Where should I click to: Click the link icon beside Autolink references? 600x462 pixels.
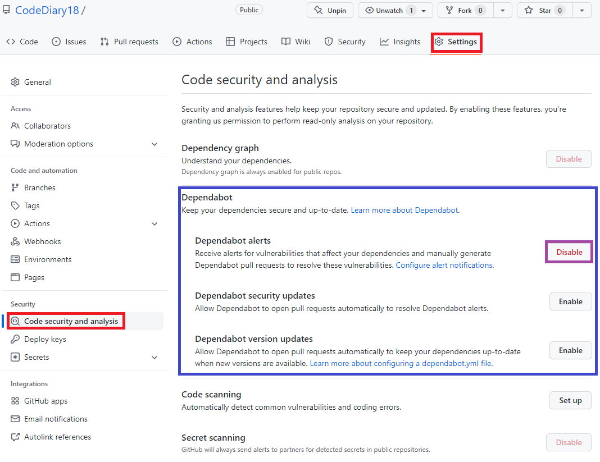(15, 437)
